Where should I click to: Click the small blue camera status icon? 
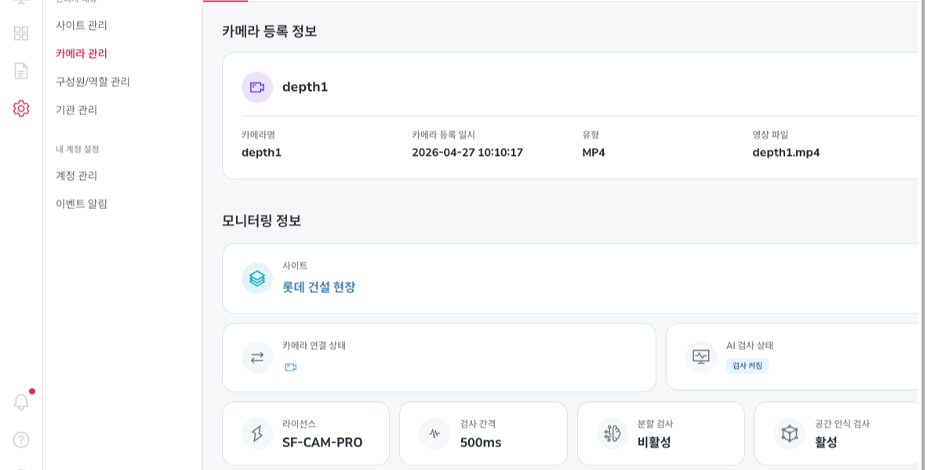(291, 367)
